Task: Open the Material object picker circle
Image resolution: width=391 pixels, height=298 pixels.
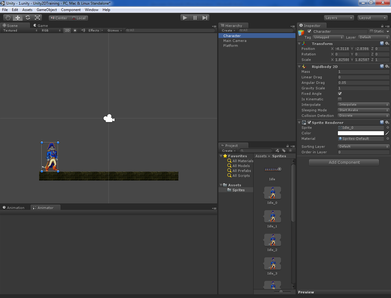Action: pos(388,139)
